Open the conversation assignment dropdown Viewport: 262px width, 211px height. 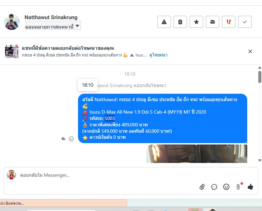coord(52,26)
